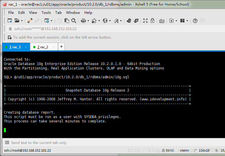
Task: Click the greyed-out chat bubble icon
Action: click(x=202, y=21)
